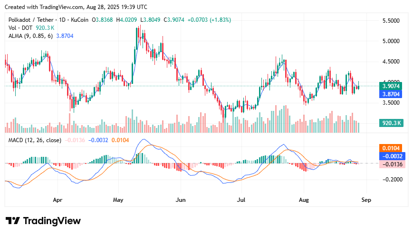Screen dimensions: 413x235
Task: Click the green 3.9074 price label on axis
Action: pos(391,86)
